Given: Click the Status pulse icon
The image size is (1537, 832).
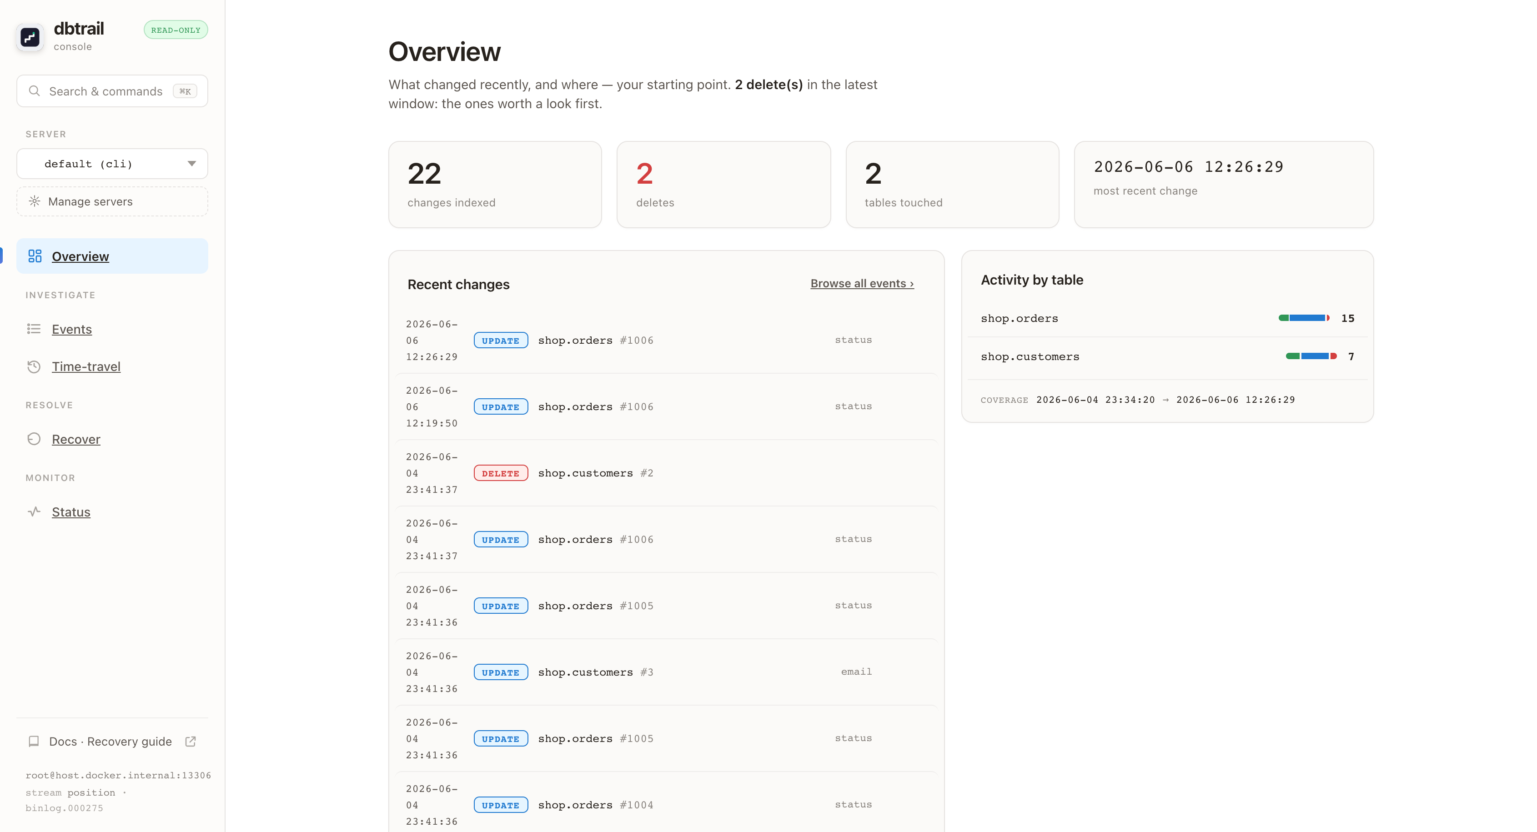Looking at the screenshot, I should click(34, 512).
